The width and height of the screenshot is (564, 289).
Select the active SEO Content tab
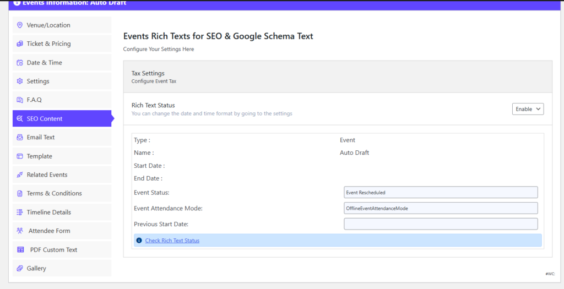coord(45,119)
